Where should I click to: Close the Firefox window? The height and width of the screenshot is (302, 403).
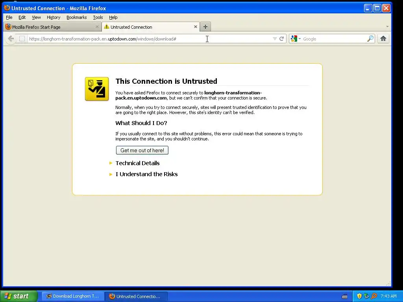pyautogui.click(x=386, y=8)
